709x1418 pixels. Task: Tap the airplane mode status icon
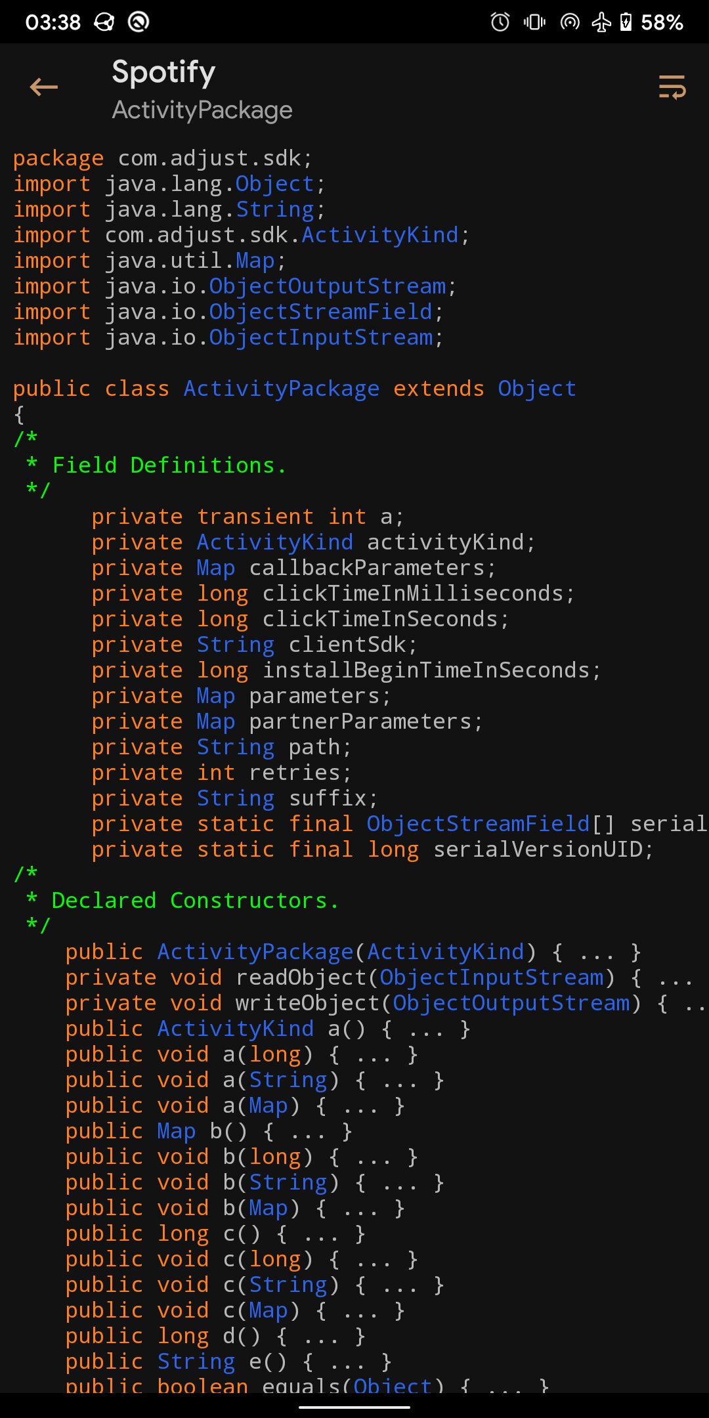[601, 22]
